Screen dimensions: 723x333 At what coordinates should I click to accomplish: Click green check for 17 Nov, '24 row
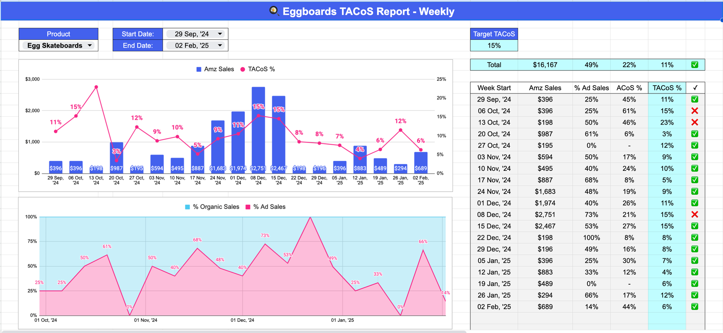[694, 180]
